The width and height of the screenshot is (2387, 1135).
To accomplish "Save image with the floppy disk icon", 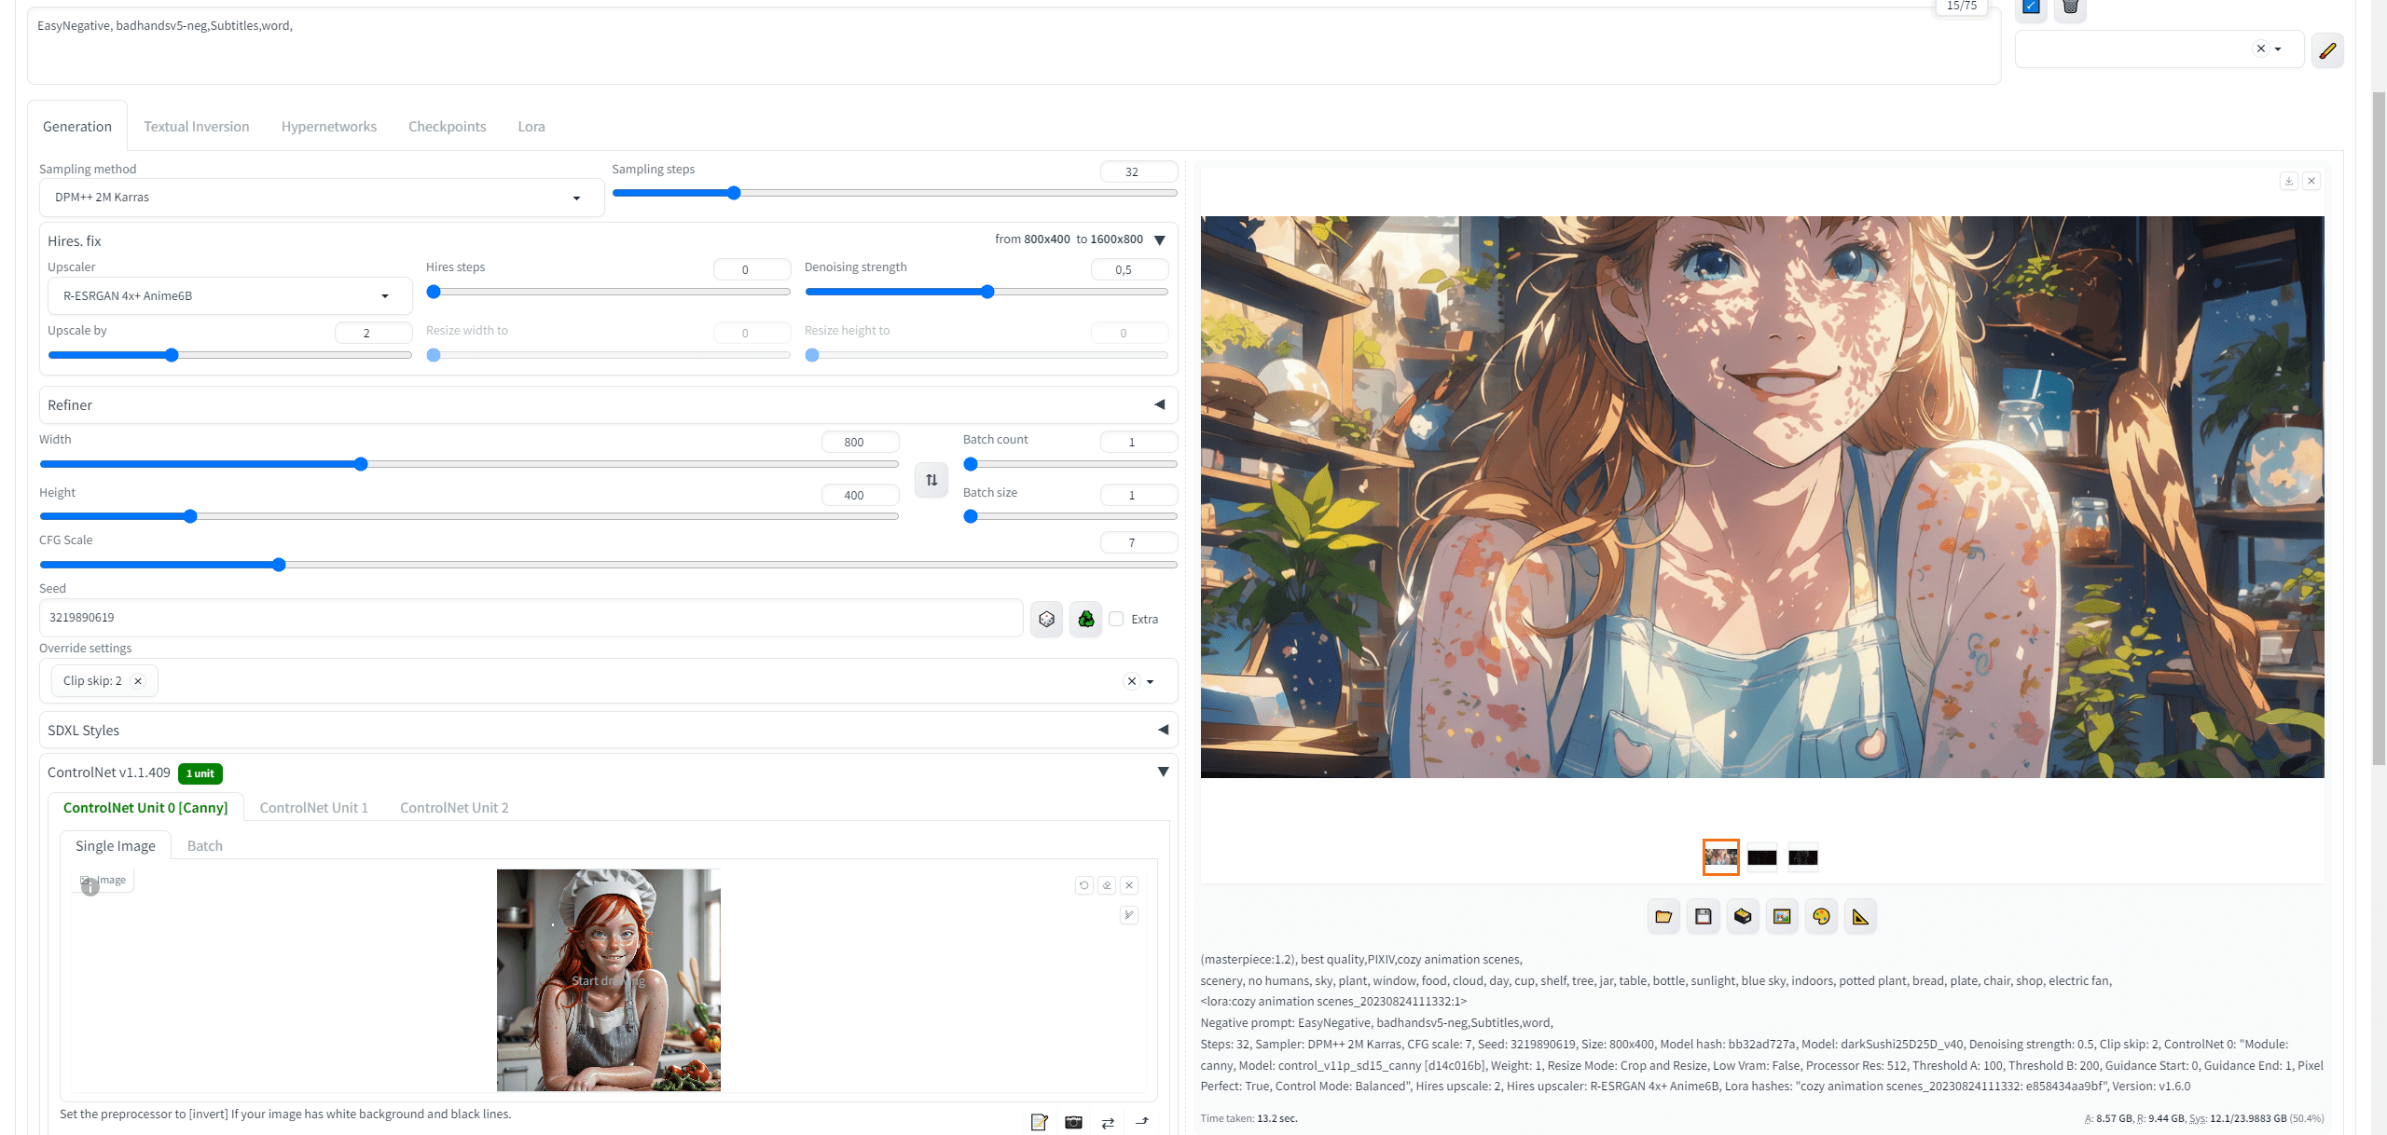I will (x=1703, y=917).
